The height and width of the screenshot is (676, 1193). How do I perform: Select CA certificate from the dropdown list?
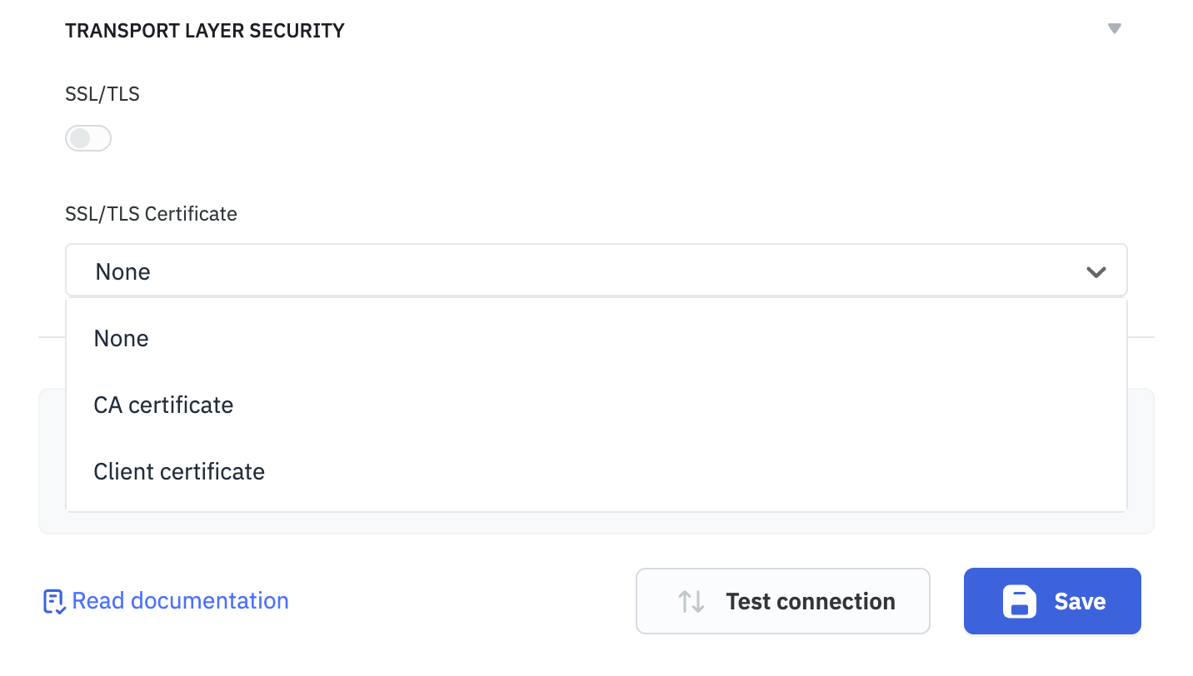point(163,405)
